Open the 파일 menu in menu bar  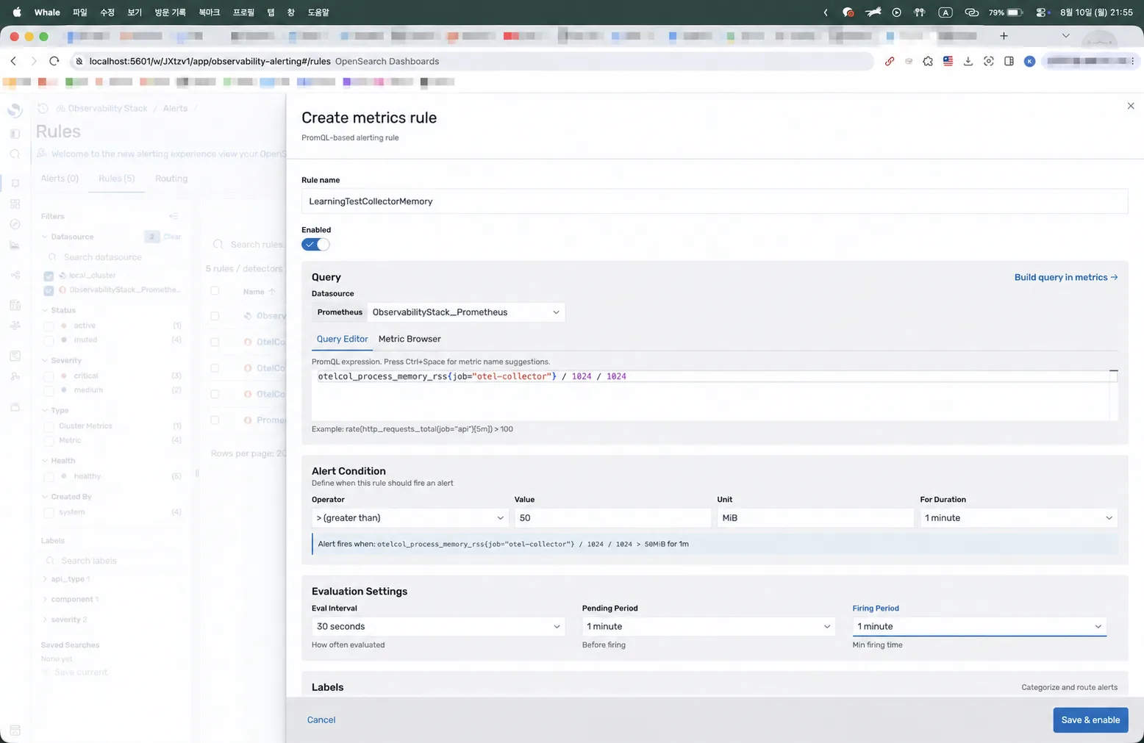point(79,12)
